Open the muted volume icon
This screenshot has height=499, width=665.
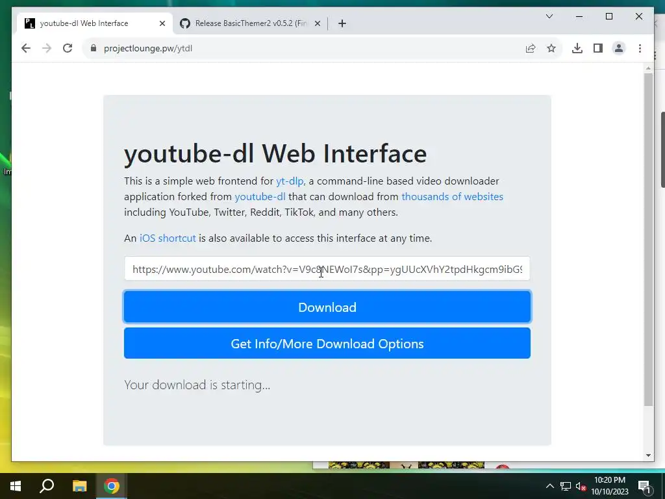click(x=581, y=486)
